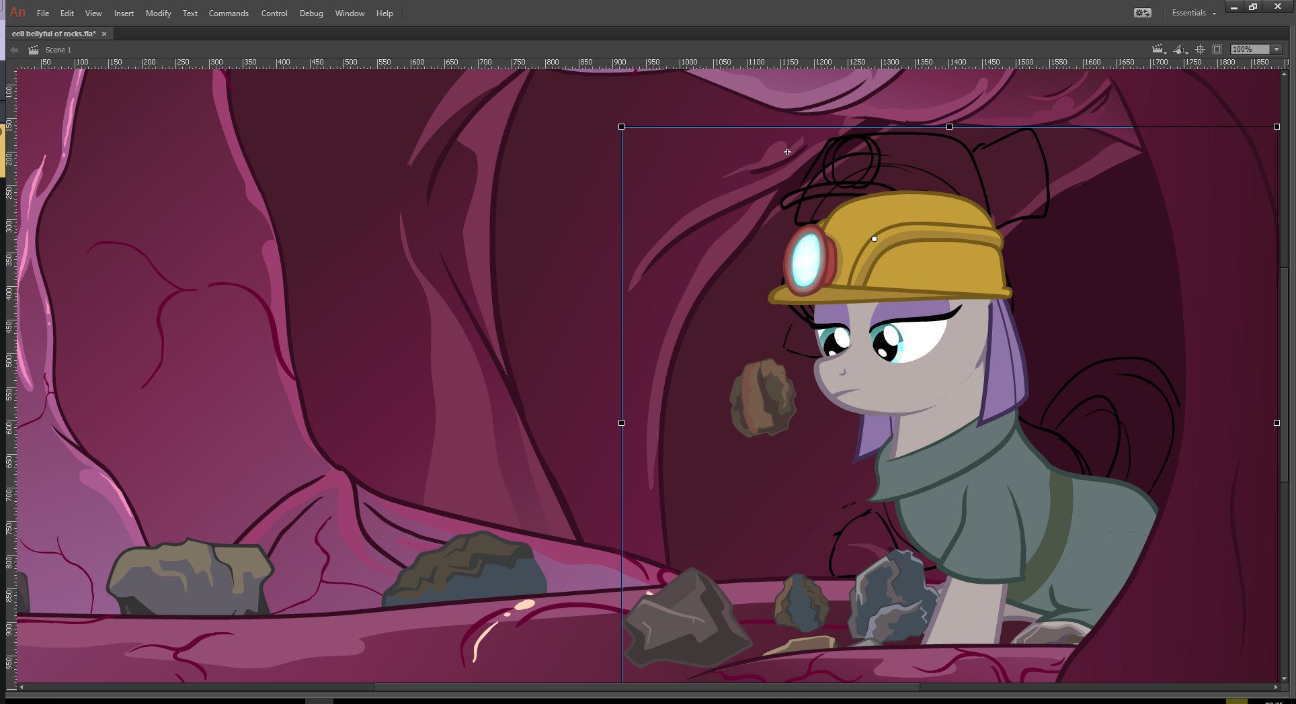
Task: Click the Scene 1 clapperboard icon
Action: [x=34, y=50]
